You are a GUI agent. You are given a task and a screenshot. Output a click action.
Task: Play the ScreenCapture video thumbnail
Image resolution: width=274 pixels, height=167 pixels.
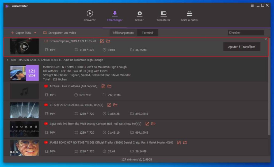coord(24,46)
